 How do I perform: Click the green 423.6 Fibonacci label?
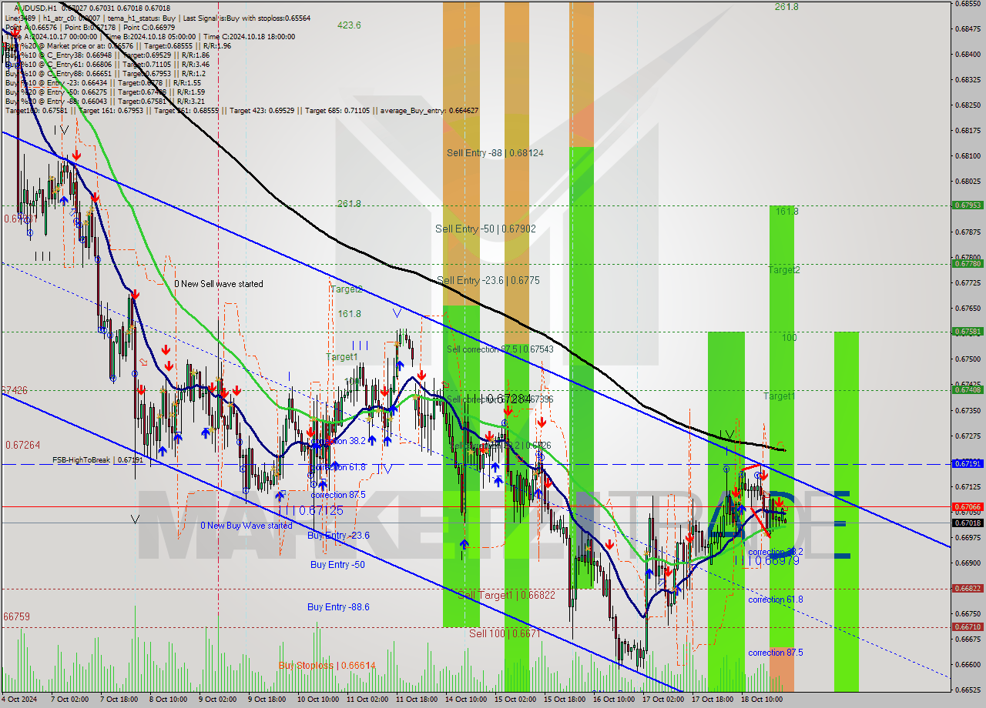pyautogui.click(x=349, y=25)
